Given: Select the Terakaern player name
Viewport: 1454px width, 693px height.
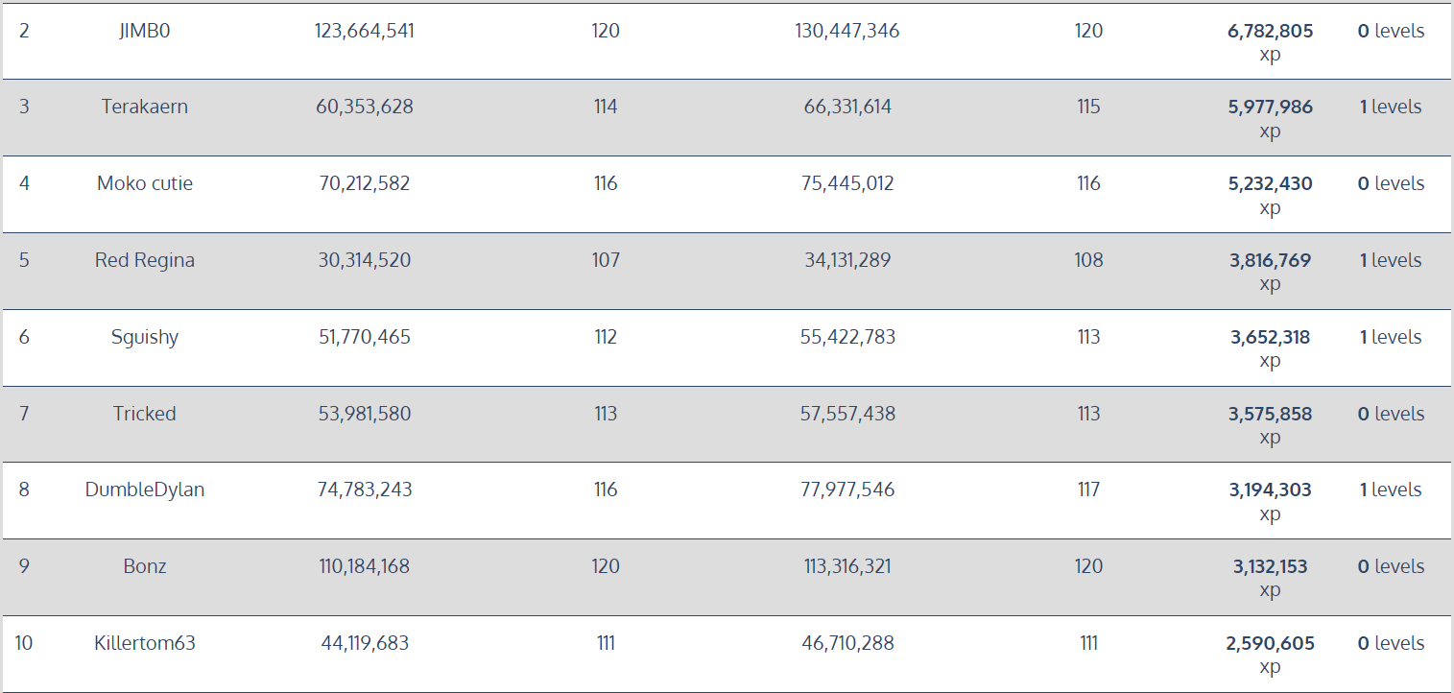Looking at the screenshot, I should point(145,107).
